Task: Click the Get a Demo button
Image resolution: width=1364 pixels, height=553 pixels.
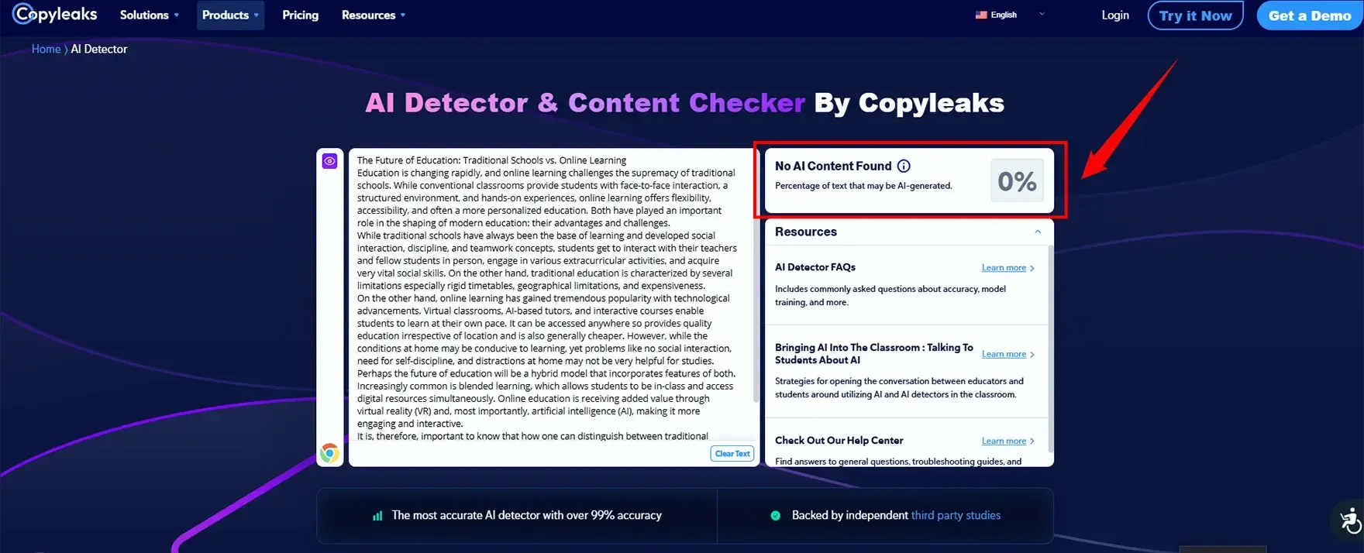Action: 1310,15
